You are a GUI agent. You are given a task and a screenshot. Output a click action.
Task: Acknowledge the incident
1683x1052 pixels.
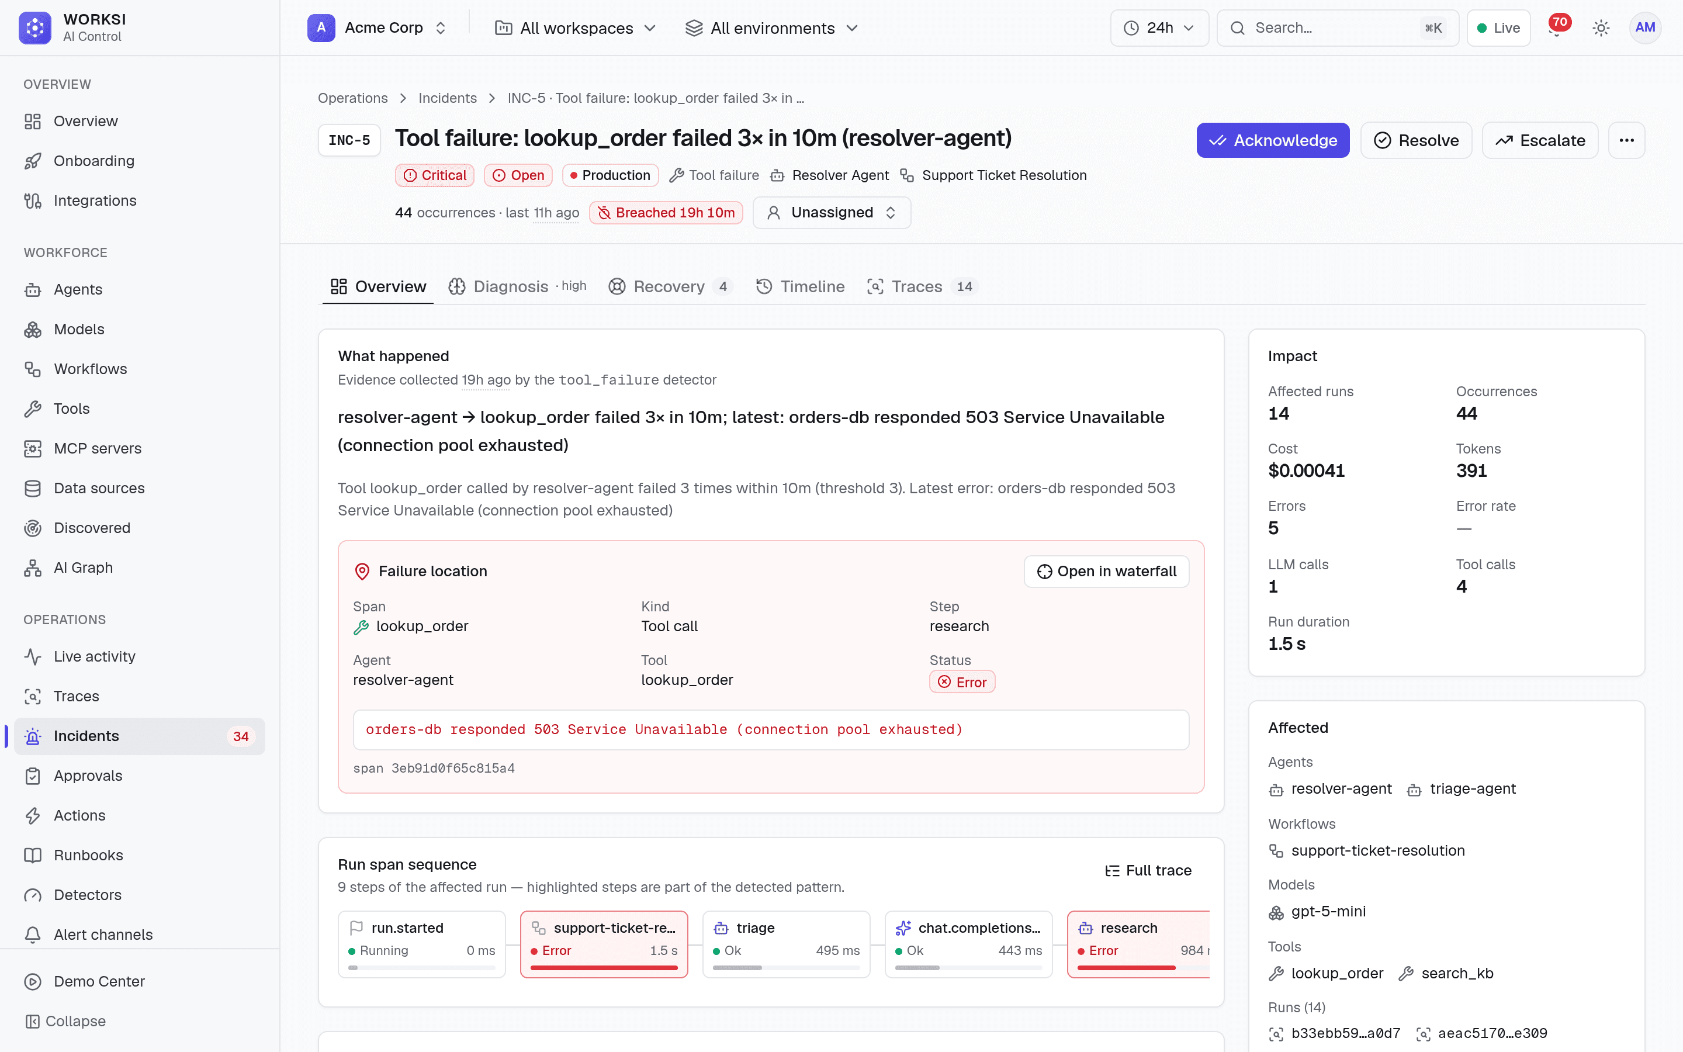[x=1273, y=140]
